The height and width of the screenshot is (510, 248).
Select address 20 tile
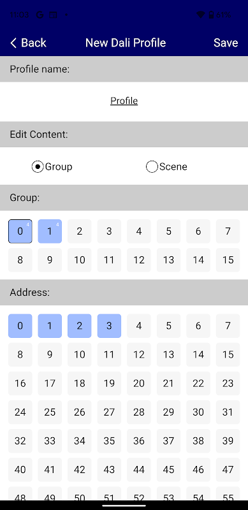click(139, 384)
